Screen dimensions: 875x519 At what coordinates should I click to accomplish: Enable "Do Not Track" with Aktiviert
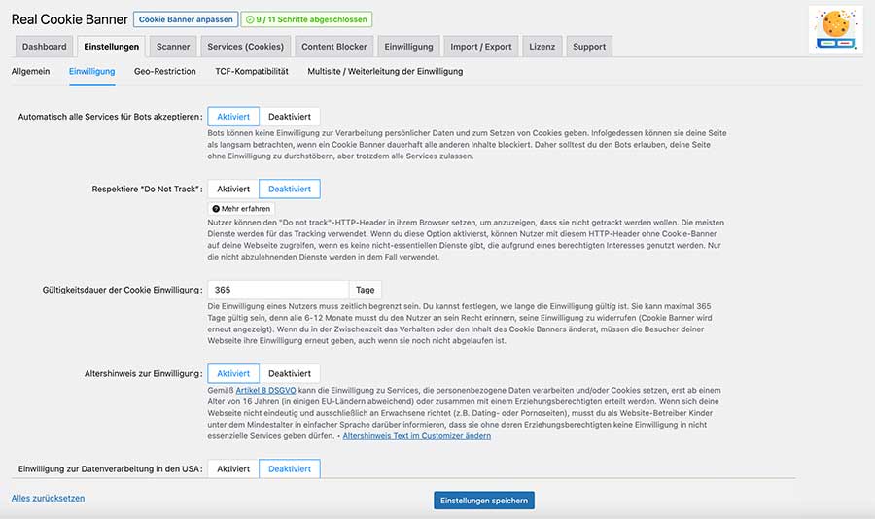coord(233,189)
